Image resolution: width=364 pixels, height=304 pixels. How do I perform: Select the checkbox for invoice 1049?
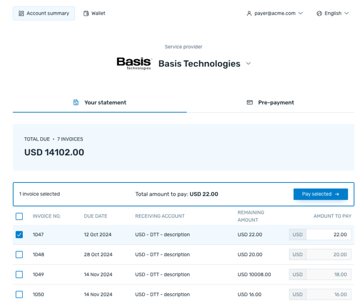click(19, 274)
